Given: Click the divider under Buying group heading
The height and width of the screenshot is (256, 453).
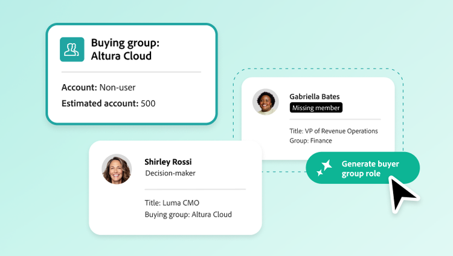Looking at the screenshot, I should [131, 72].
